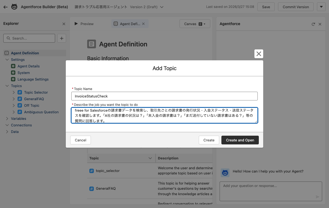Screen dimensions: 329x208
Task: Expand the Variables tree node
Action: point(7,118)
